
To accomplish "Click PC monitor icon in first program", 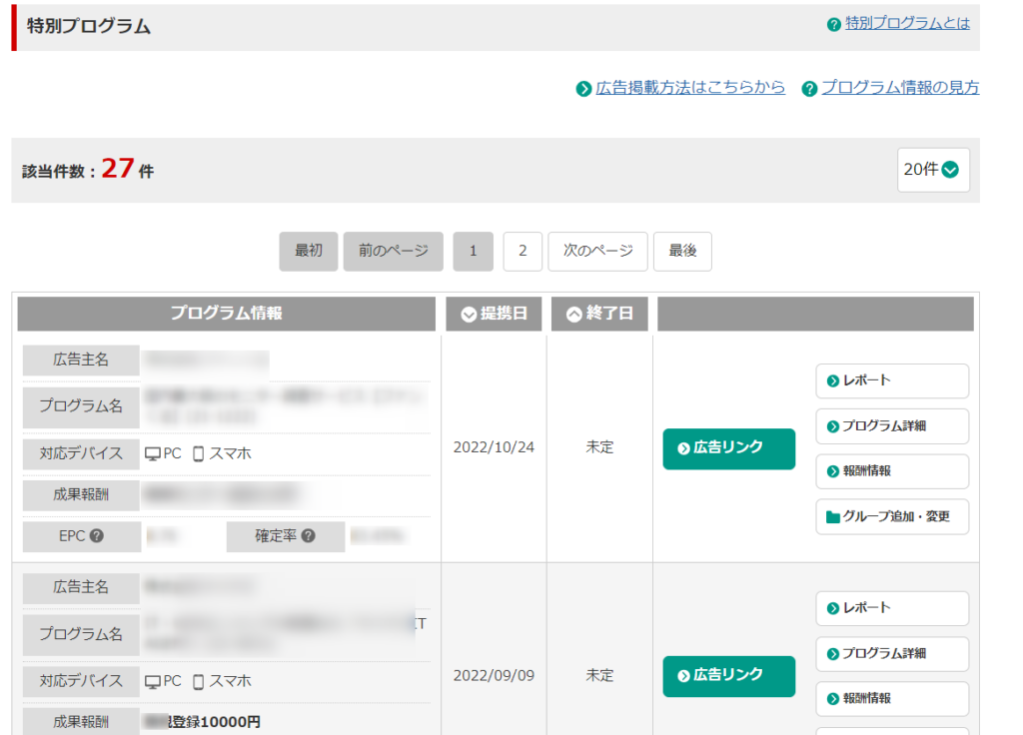I will coord(153,454).
